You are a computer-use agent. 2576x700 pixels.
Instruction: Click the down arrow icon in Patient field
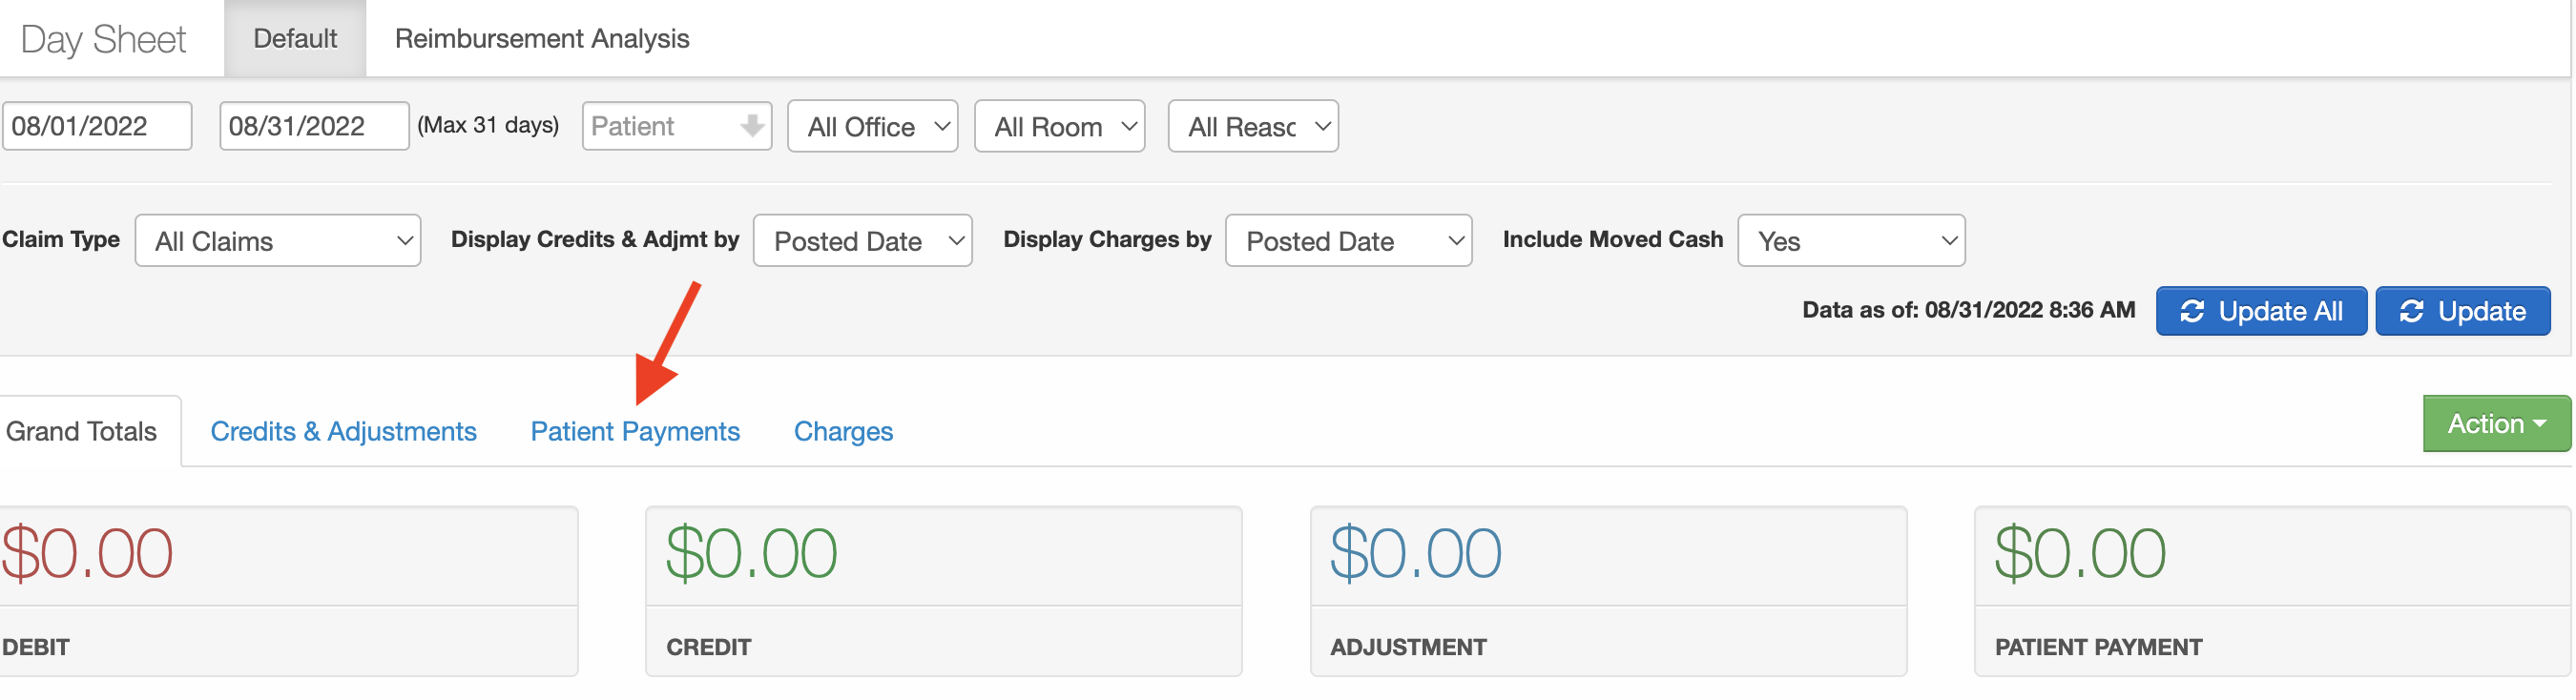tap(752, 126)
